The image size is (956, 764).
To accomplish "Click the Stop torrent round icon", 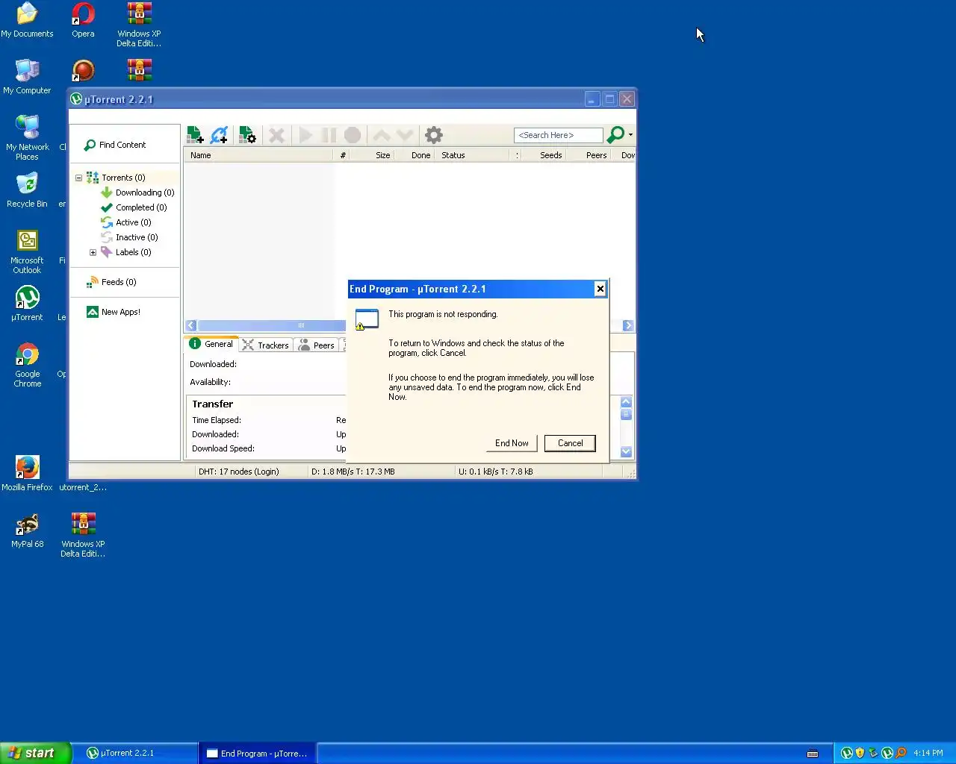I will coord(353,135).
